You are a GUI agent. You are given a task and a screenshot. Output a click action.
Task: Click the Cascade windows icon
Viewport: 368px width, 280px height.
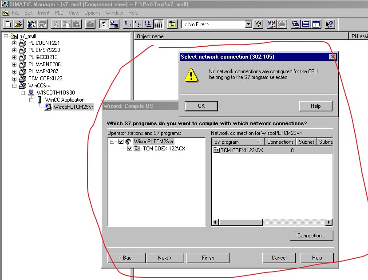(295, 24)
